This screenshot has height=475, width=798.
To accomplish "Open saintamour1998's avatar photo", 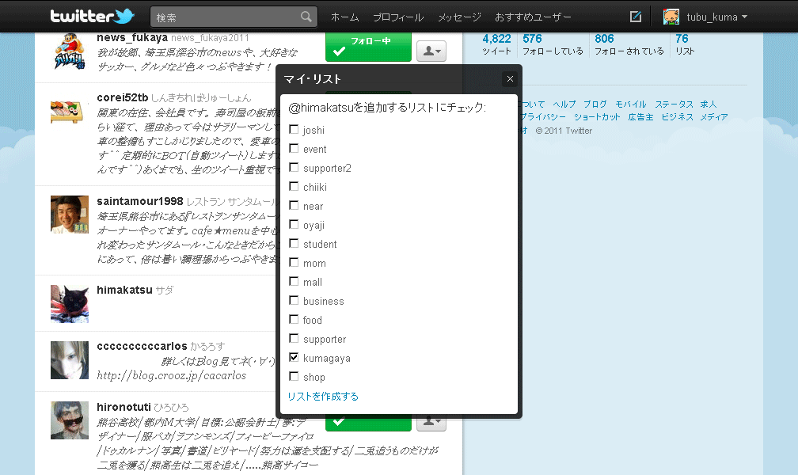I will tap(70, 215).
